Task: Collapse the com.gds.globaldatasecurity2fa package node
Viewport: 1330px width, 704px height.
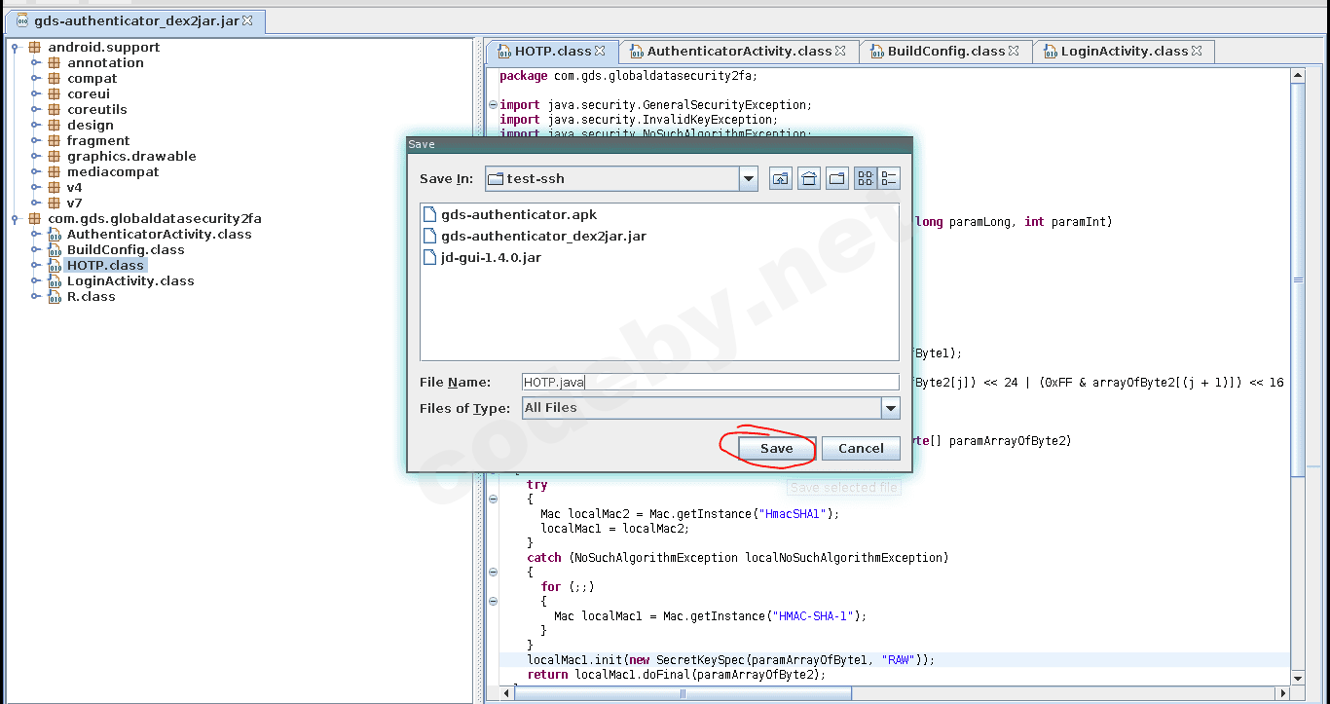Action: tap(17, 218)
